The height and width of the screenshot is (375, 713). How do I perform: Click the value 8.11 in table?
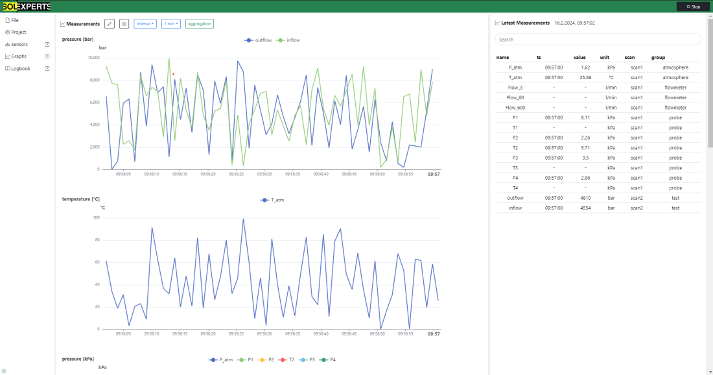(585, 117)
